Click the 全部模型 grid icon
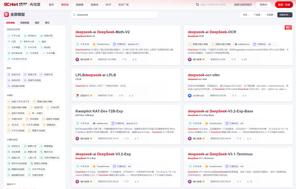Viewport: 296px width, 189px height. click(x=6, y=14)
